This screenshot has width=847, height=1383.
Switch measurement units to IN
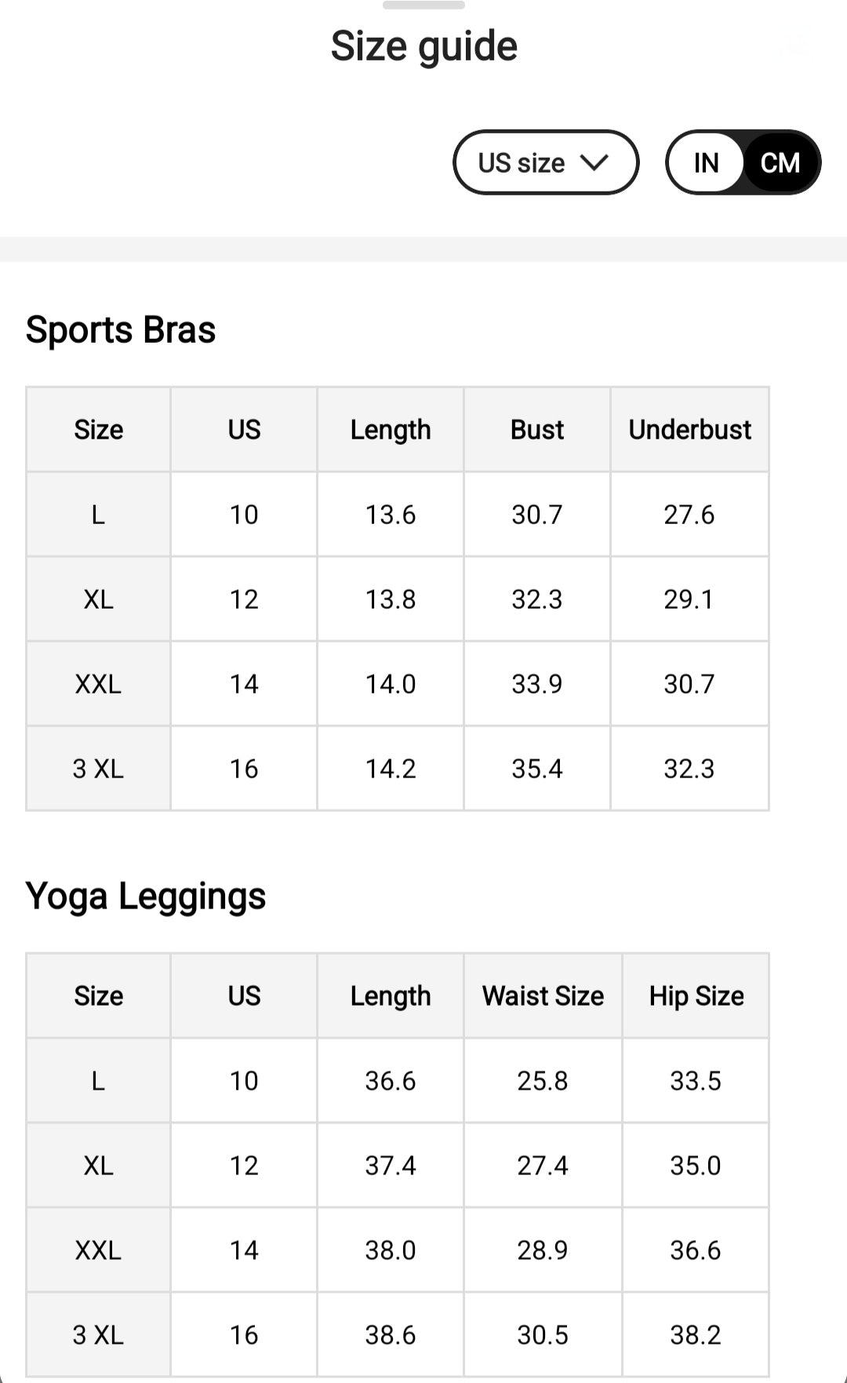tap(706, 162)
